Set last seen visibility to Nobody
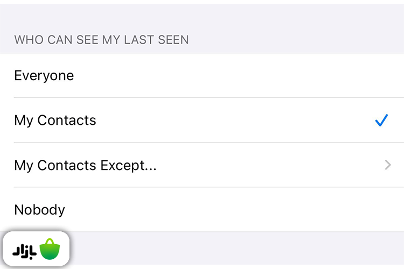This screenshot has height=269, width=404. click(x=202, y=210)
